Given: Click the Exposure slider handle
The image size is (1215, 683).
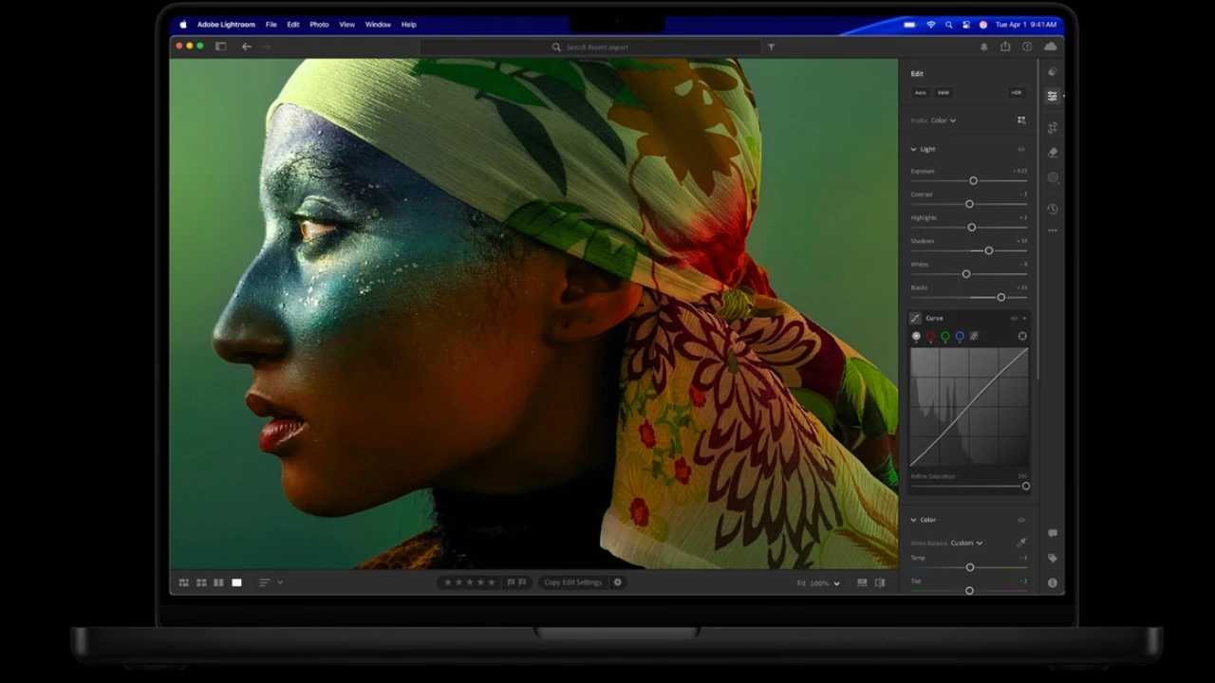Looking at the screenshot, I should tap(973, 180).
